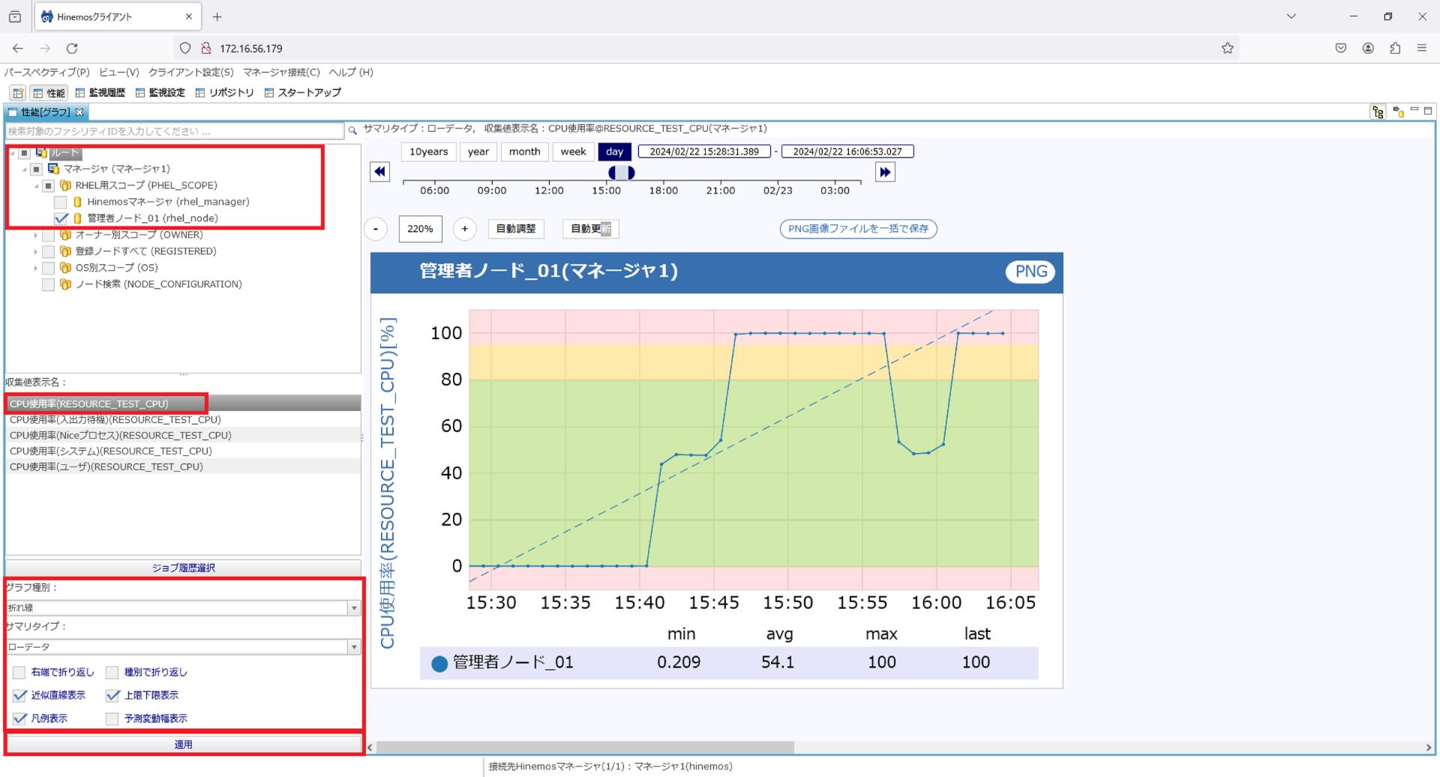The image size is (1440, 777).
Task: Click the open perspective icon
Action: tap(17, 93)
